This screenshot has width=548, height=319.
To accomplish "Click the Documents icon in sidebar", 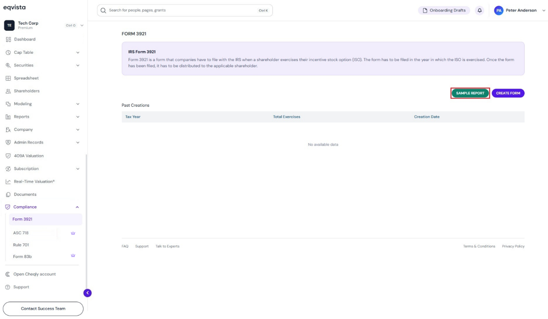I will [8, 194].
